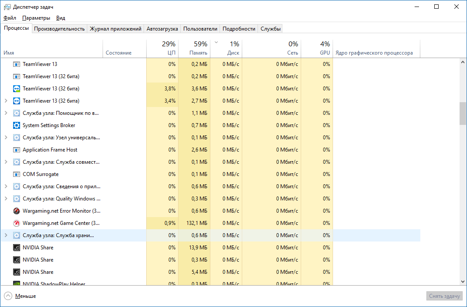Click the TeamViewer 13 icon using 3,8% CPU
This screenshot has height=307, width=467.
(x=17, y=89)
